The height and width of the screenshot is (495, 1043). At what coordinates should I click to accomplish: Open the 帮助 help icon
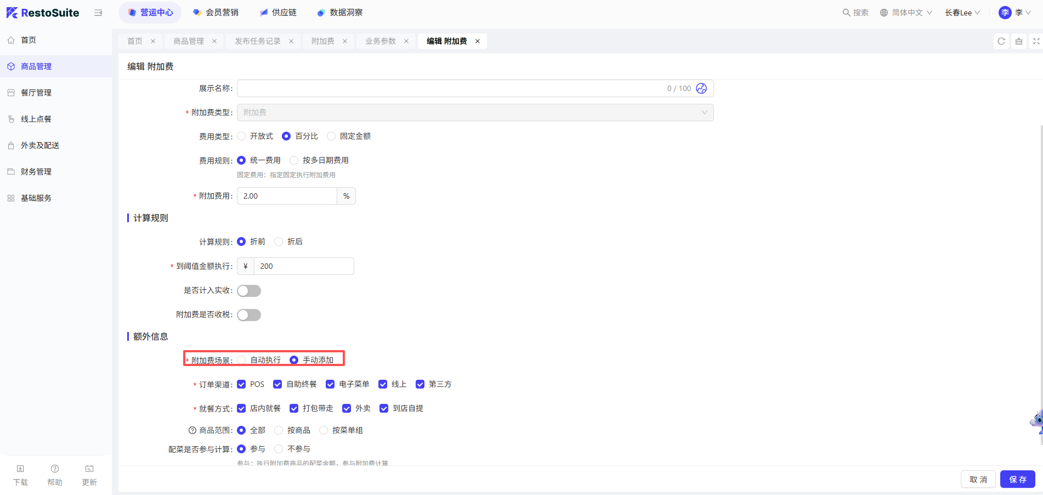pos(55,469)
